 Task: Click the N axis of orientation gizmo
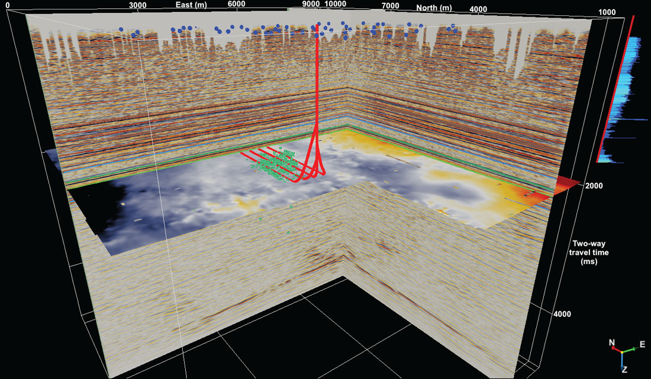pyautogui.click(x=612, y=343)
